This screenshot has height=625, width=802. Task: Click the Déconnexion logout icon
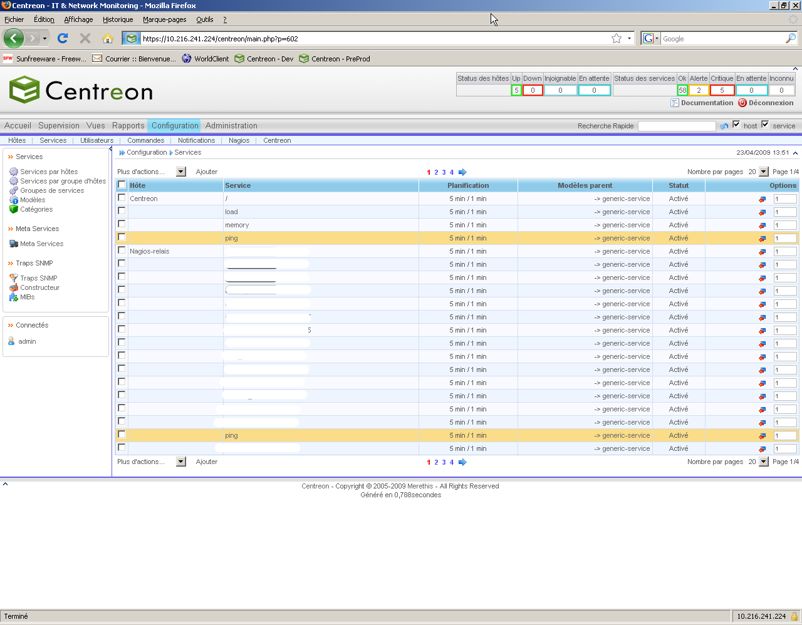[x=742, y=103]
